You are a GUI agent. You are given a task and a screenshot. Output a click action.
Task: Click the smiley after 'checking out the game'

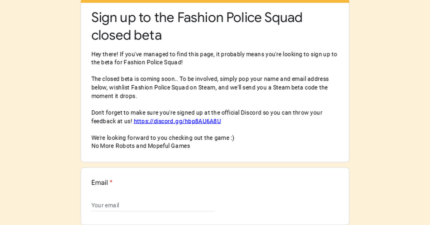[232, 138]
